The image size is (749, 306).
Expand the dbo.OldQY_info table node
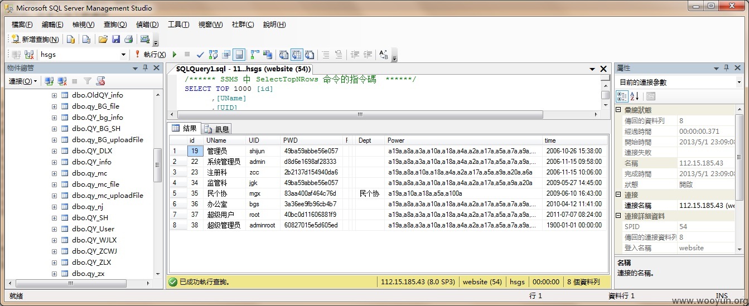pyautogui.click(x=54, y=95)
